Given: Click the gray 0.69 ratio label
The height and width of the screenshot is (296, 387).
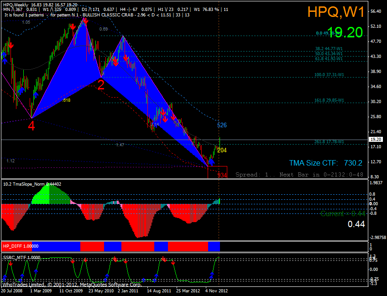Looking at the screenshot, I should coord(104,29).
